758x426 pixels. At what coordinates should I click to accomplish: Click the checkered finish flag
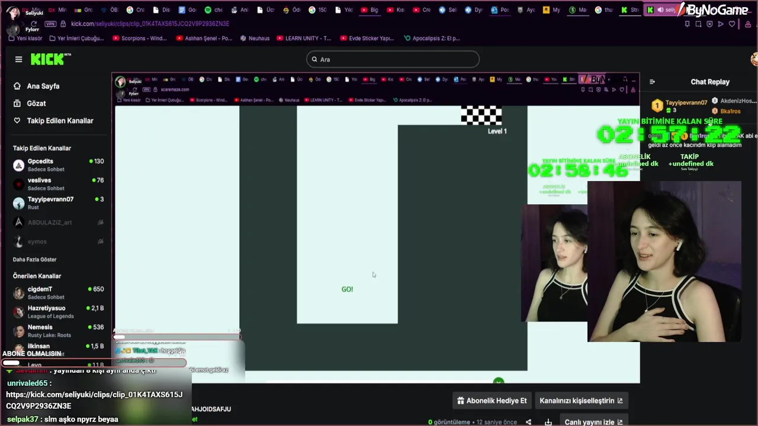click(x=481, y=115)
